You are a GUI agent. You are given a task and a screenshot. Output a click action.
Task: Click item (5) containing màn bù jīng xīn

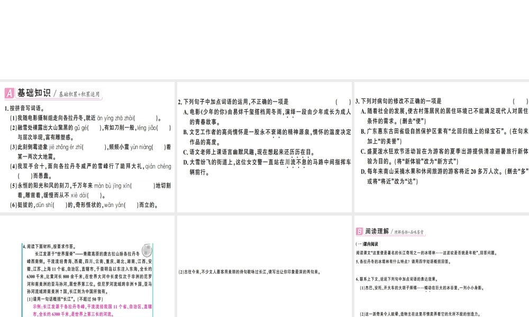tap(90, 190)
